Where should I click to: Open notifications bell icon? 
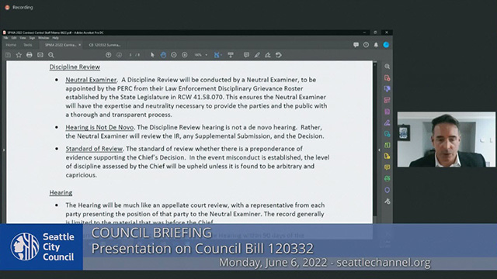pos(376,45)
